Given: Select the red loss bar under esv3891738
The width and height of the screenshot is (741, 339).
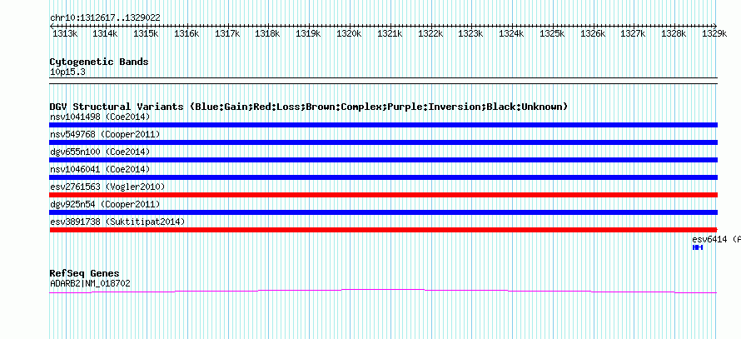Looking at the screenshot, I should (383, 230).
